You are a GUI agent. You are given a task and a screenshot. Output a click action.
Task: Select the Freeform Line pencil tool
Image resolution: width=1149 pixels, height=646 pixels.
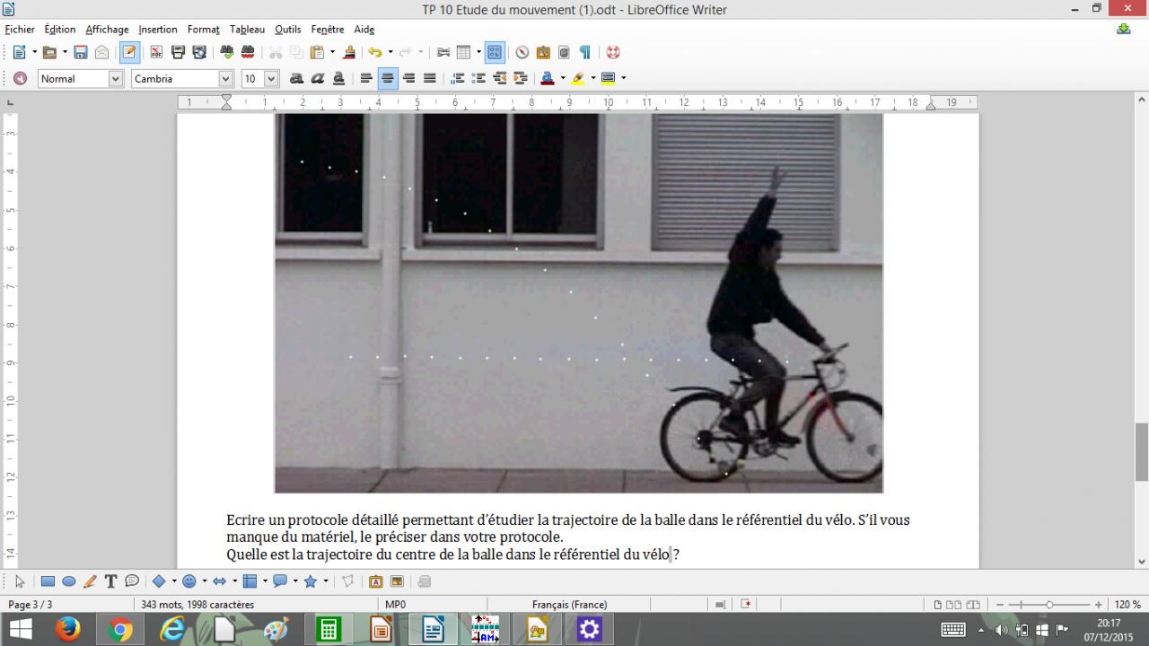(x=90, y=581)
